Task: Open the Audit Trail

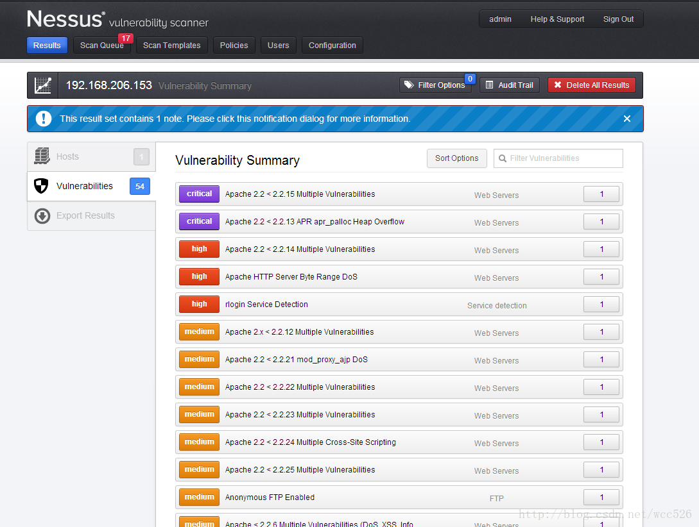Action: click(510, 85)
